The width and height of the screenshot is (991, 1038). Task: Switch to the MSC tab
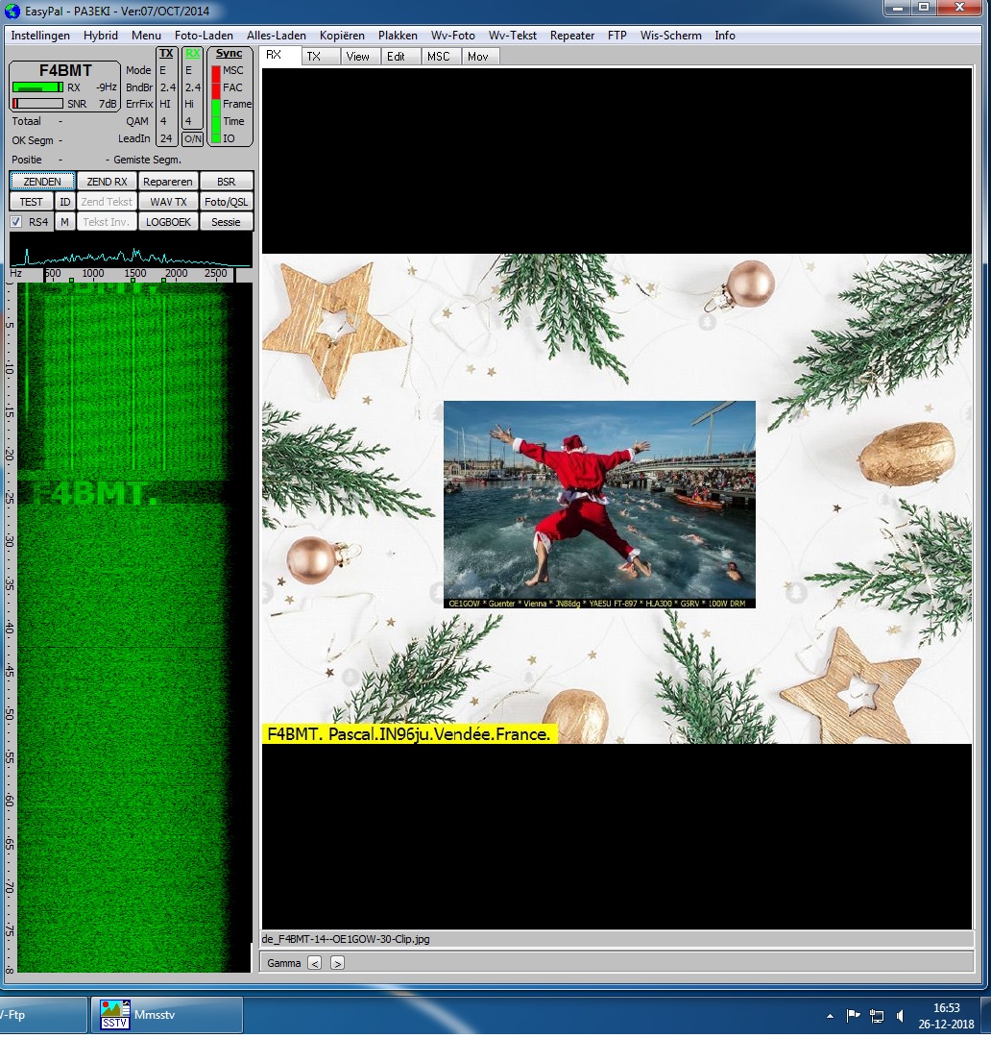pyautogui.click(x=439, y=57)
